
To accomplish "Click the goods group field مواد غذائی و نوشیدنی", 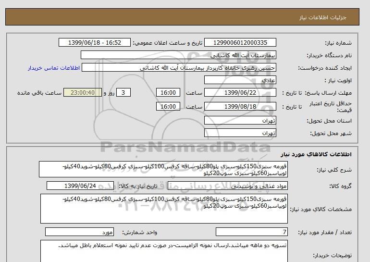I will point(228,186).
